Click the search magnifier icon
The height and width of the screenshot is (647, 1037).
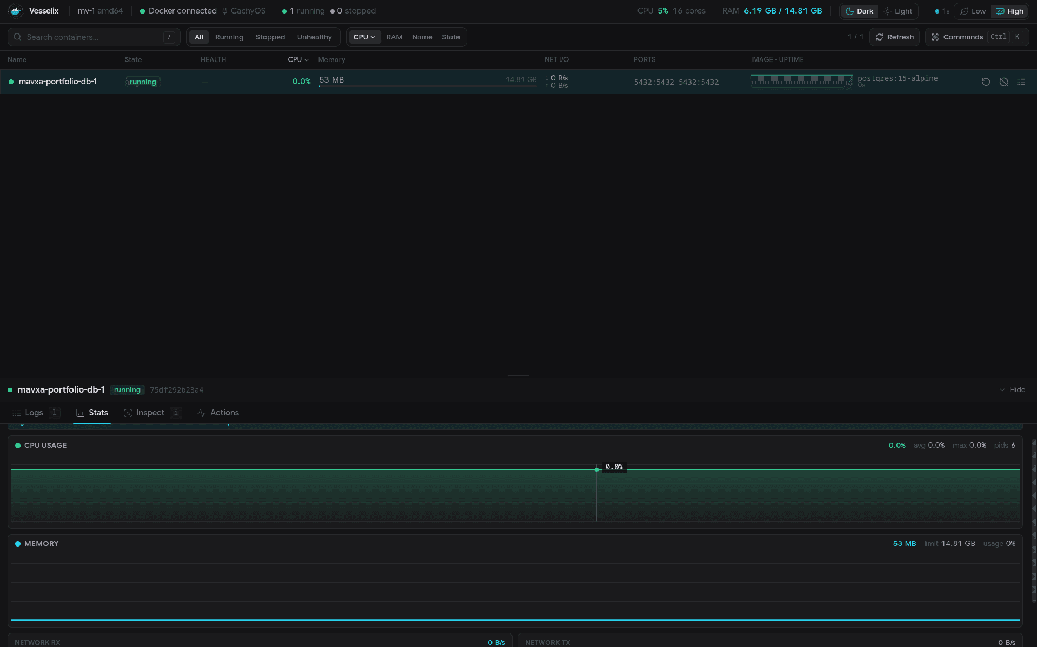[x=17, y=37]
